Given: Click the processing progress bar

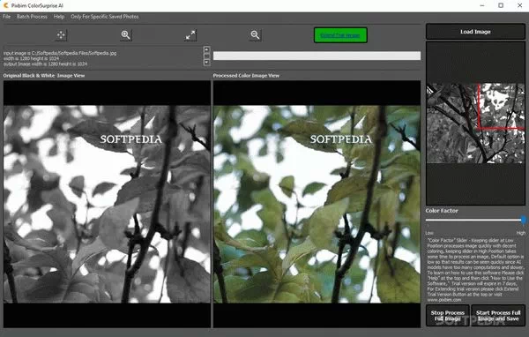Looking at the screenshot, I should click(317, 56).
